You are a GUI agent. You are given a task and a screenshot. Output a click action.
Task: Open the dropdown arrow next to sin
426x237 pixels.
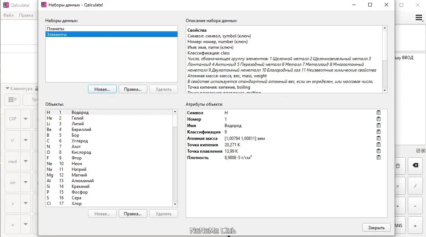pos(26,183)
